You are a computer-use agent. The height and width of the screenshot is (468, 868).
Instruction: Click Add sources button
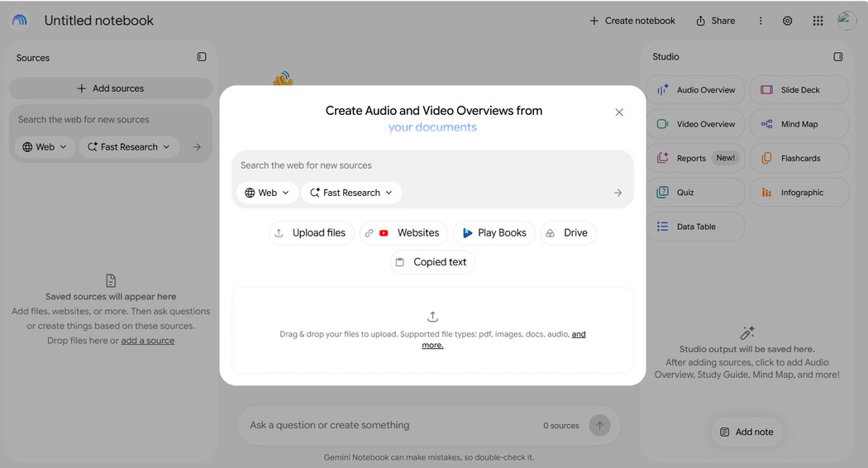point(111,88)
